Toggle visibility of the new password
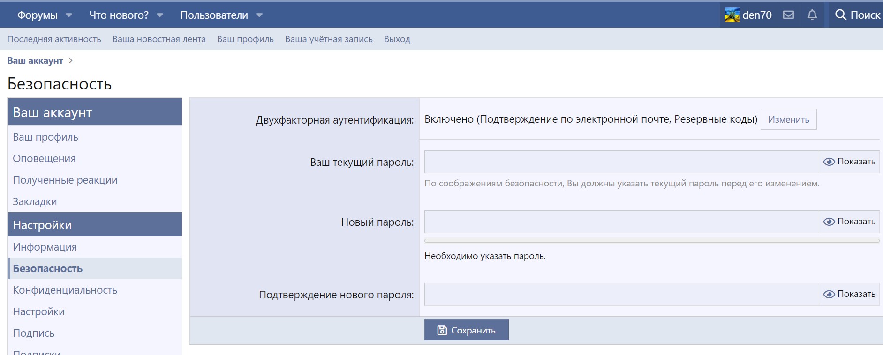The width and height of the screenshot is (883, 355). pyautogui.click(x=849, y=222)
